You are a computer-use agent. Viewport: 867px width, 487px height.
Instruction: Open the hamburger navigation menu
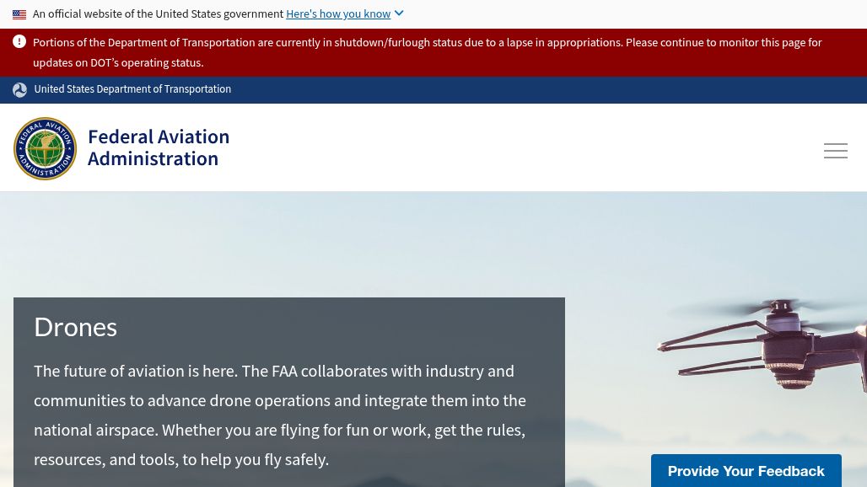835,151
